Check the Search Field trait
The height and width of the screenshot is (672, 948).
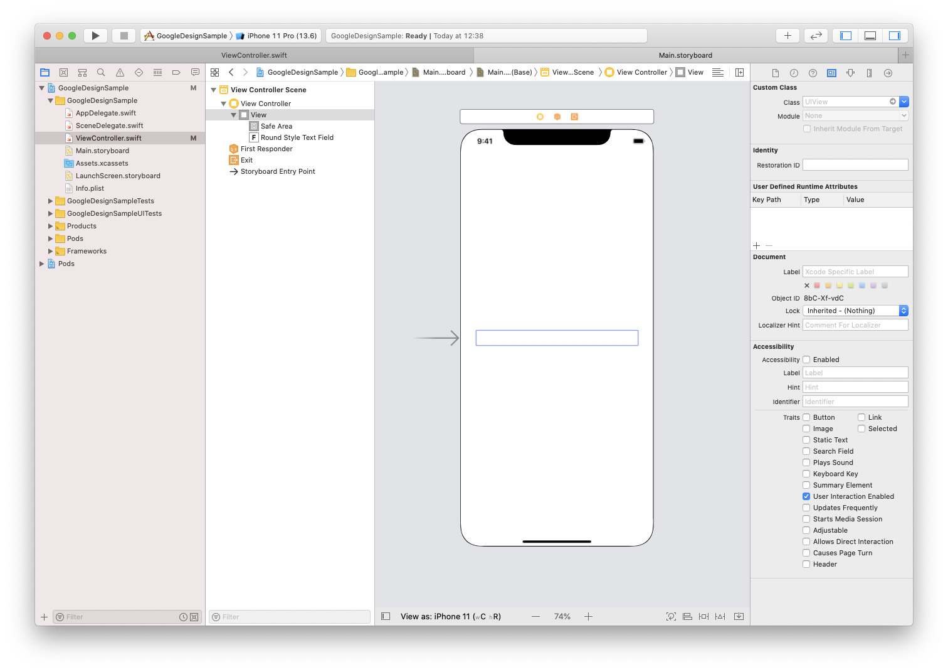pos(807,451)
